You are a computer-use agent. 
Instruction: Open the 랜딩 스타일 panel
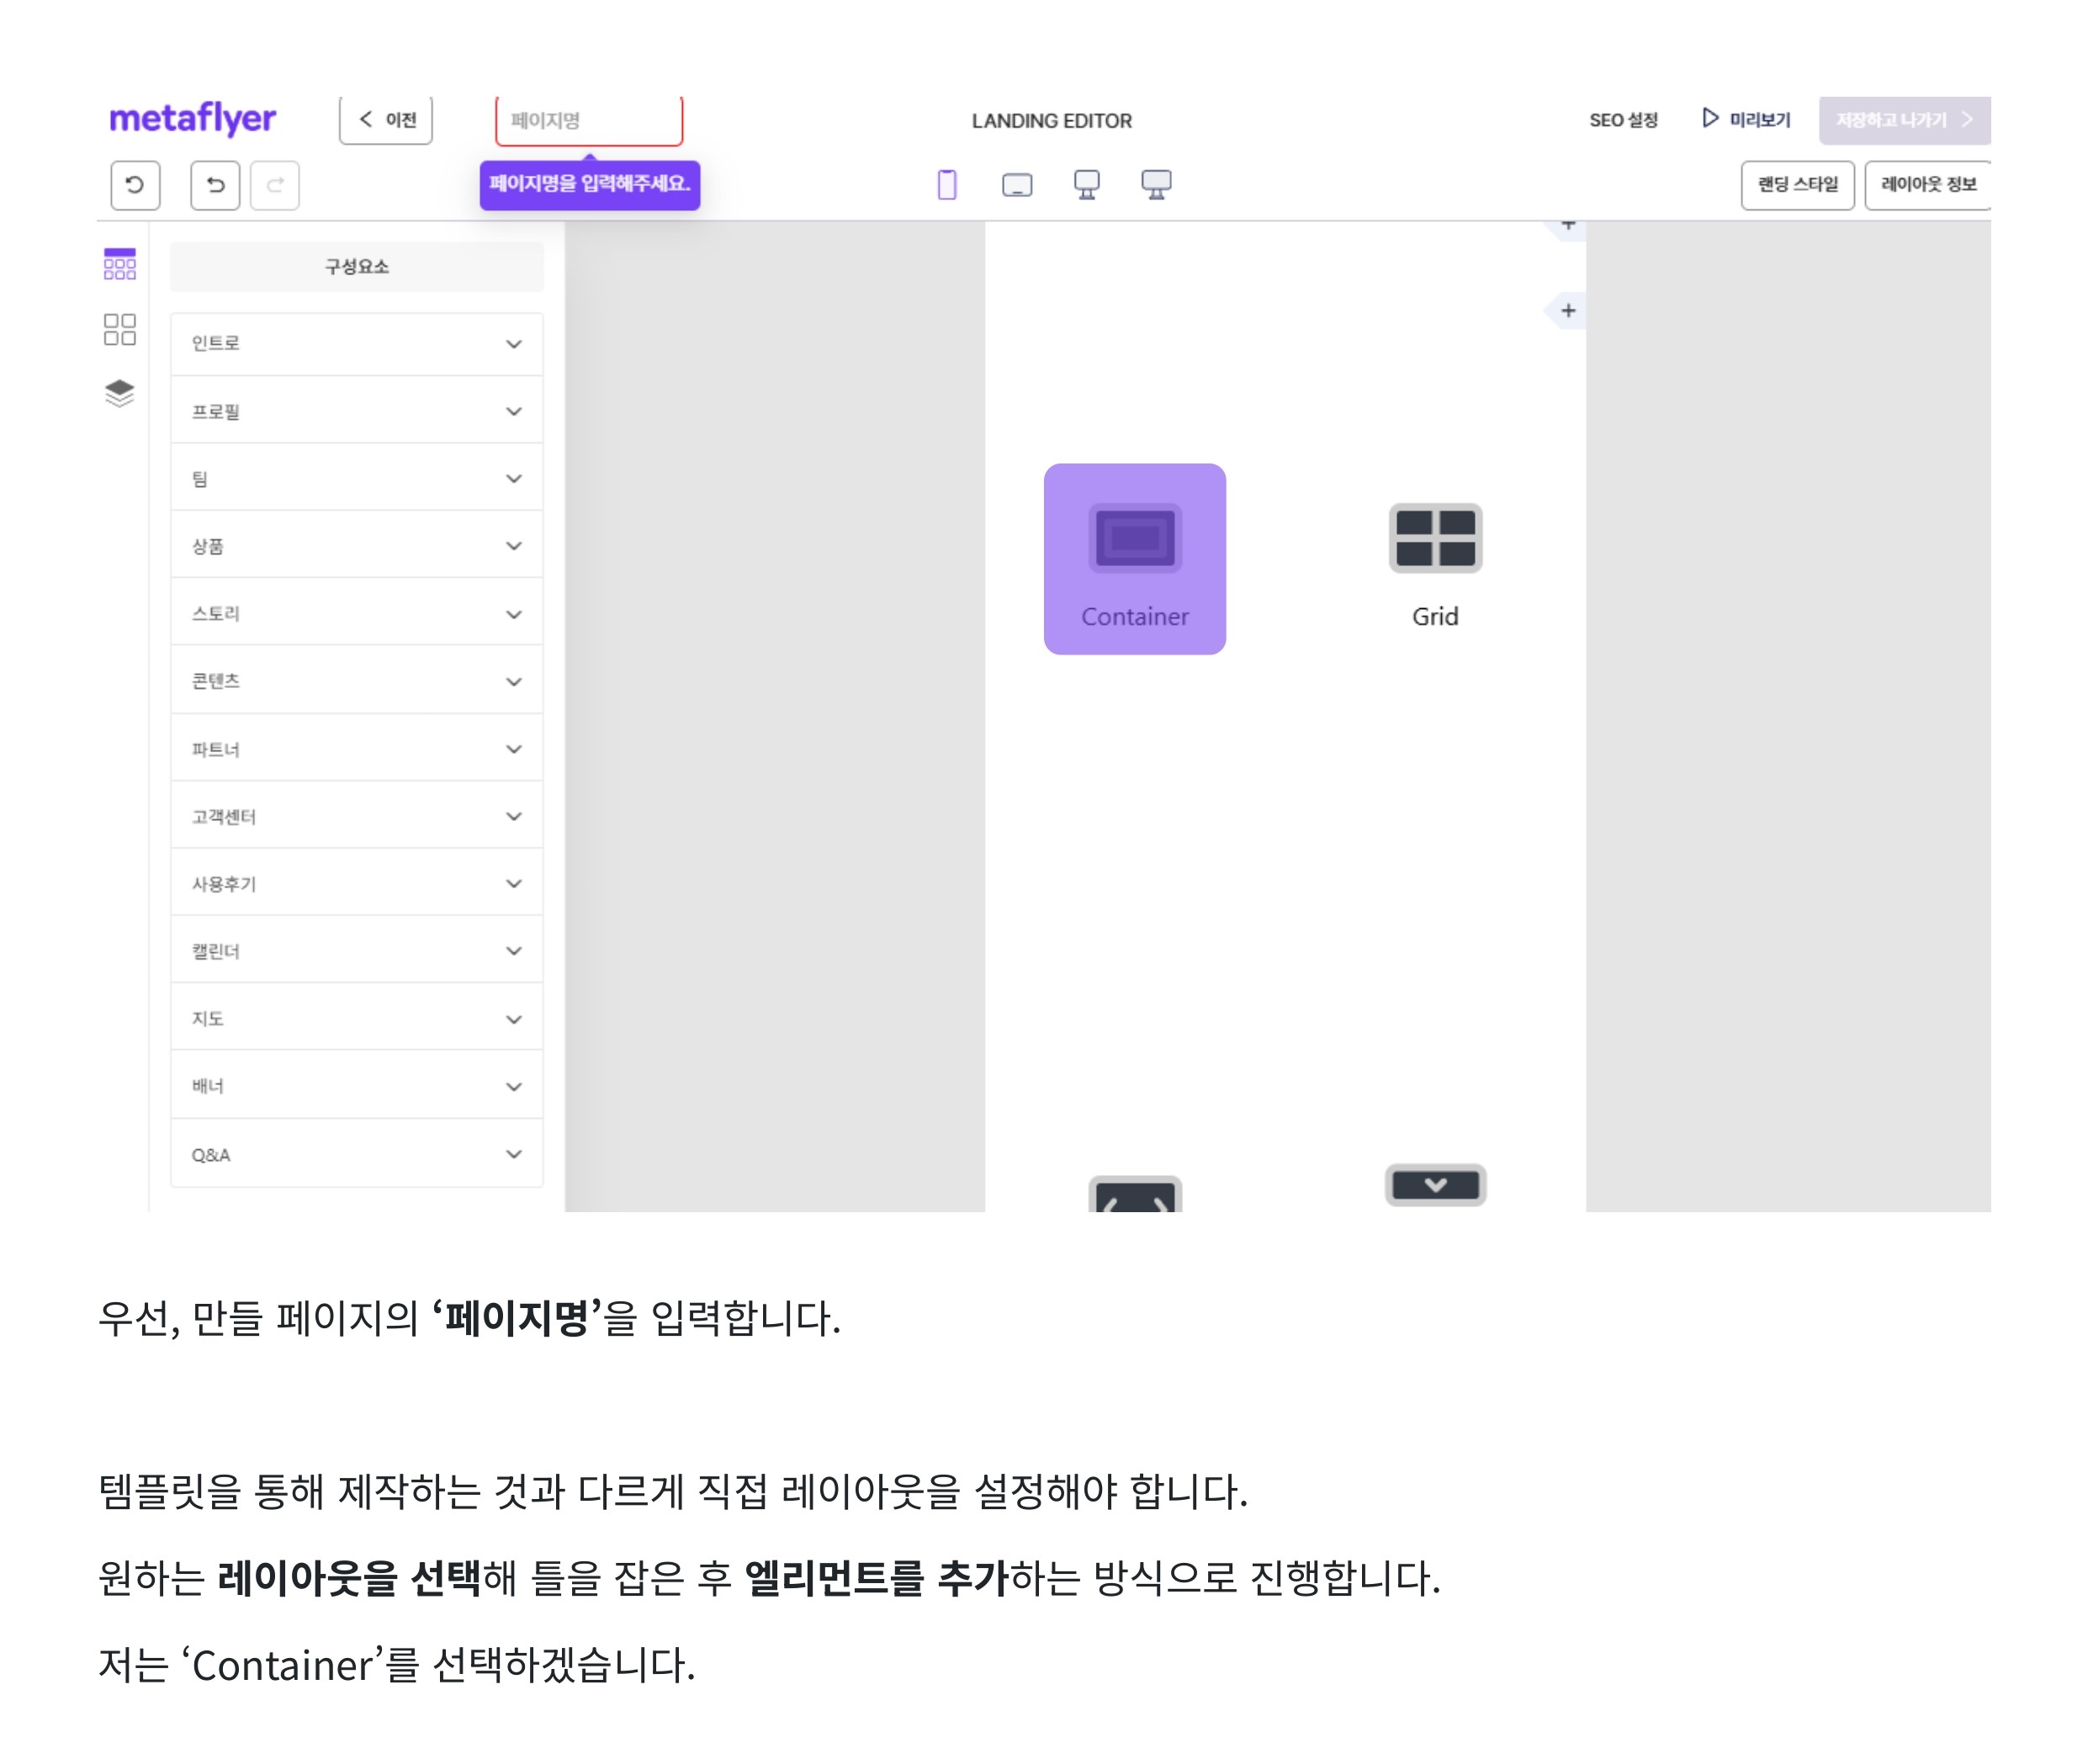point(1796,185)
